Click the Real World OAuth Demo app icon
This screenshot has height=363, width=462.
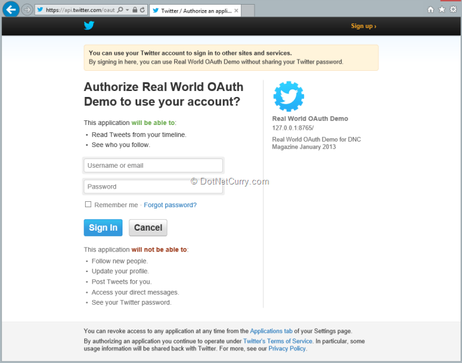pos(289,96)
